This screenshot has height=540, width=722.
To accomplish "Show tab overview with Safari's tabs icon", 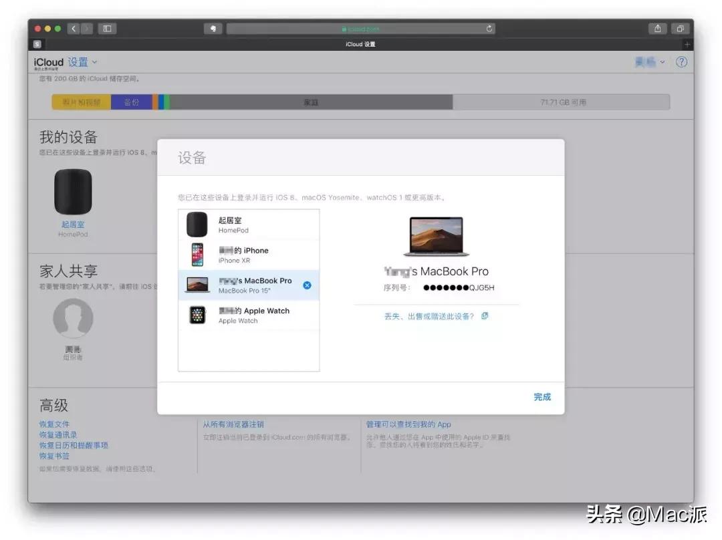I will pyautogui.click(x=681, y=29).
